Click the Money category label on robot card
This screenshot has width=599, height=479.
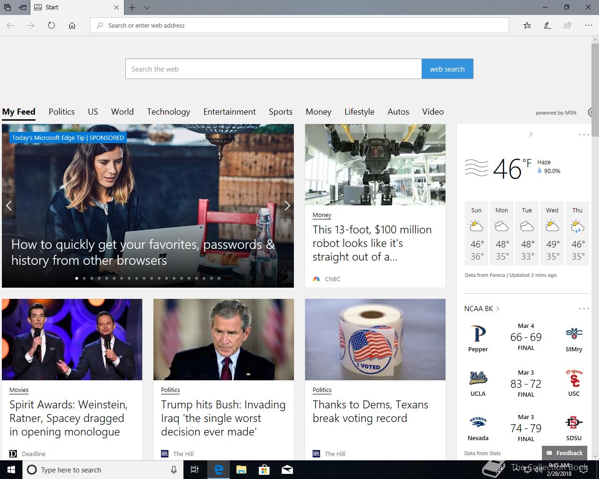click(322, 215)
